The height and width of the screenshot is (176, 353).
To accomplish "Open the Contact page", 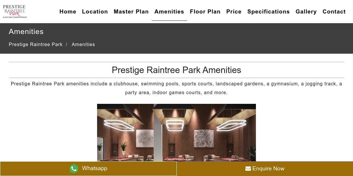I will click(334, 11).
